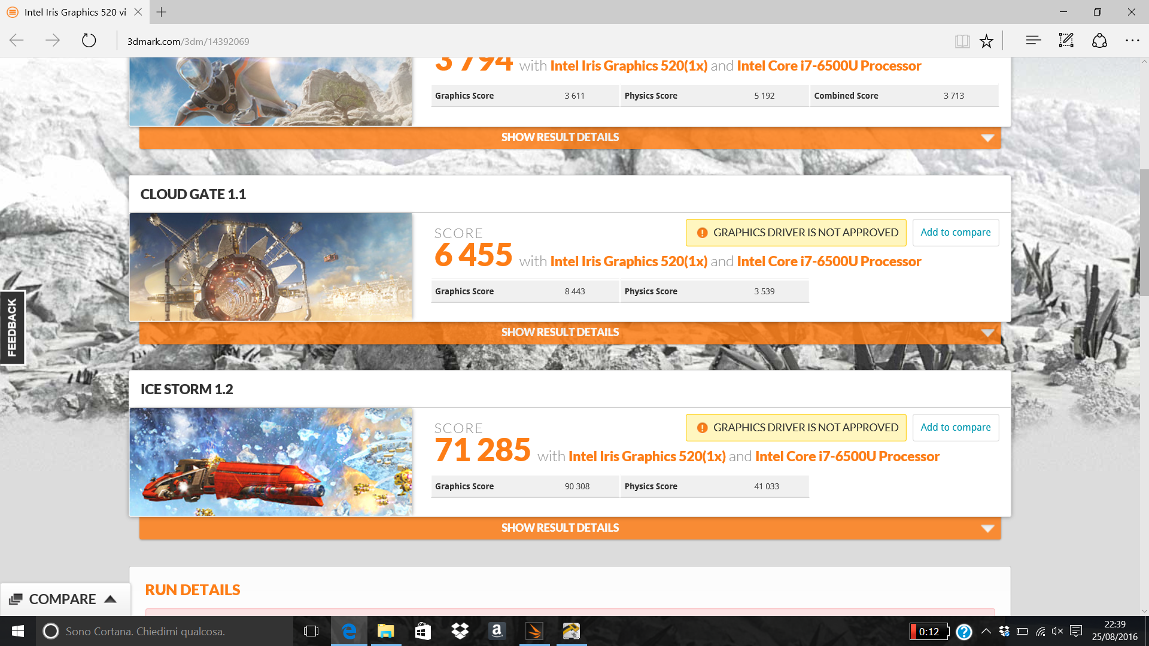Click Ice Storm Graphics Score 90 308
Screen dimensions: 1149x646
tap(525, 486)
